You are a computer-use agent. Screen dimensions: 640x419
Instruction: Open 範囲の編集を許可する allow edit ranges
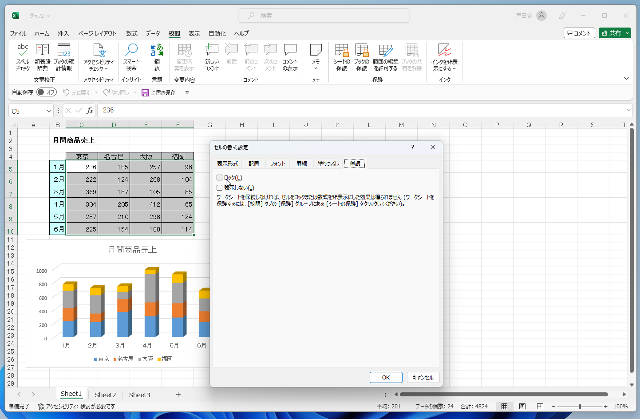385,57
